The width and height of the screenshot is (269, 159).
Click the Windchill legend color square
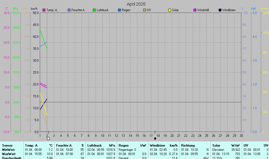195,10
